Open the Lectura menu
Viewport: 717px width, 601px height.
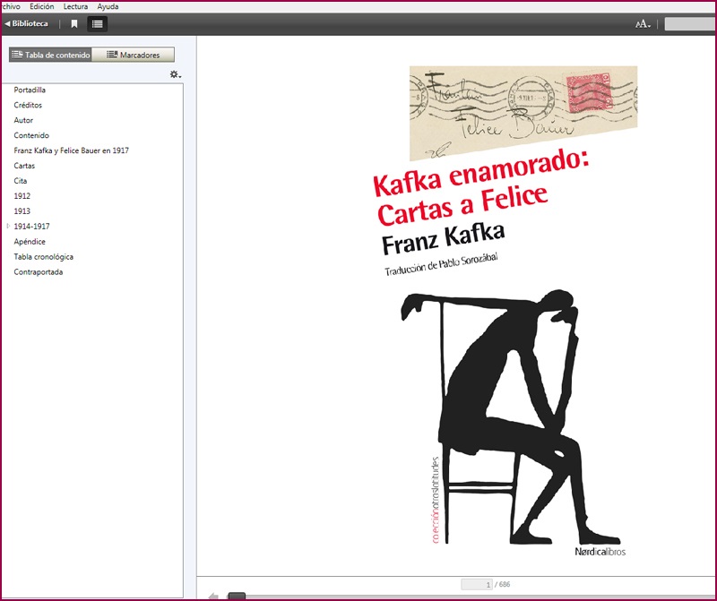tap(75, 7)
